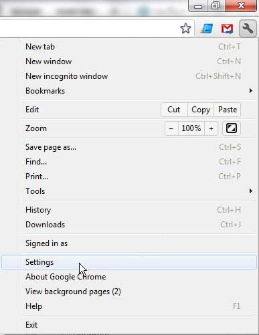This screenshot has height=335, width=259.
Task: Click the bookmark star icon
Action: point(185,28)
